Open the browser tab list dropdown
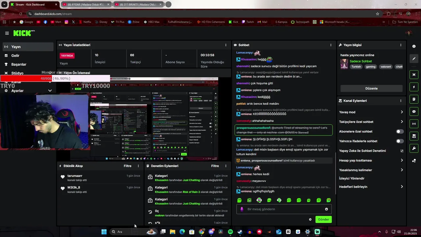The image size is (421, 237). [x=4, y=5]
